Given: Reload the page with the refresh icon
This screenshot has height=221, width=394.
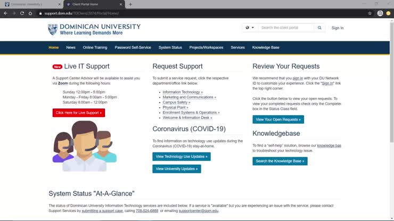Looking at the screenshot, I should point(22,13).
